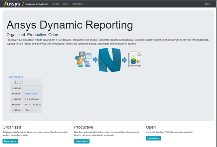This screenshot has width=217, height=147.
Task: Click the minus collapse-all button
Action: pyautogui.click(x=20, y=82)
